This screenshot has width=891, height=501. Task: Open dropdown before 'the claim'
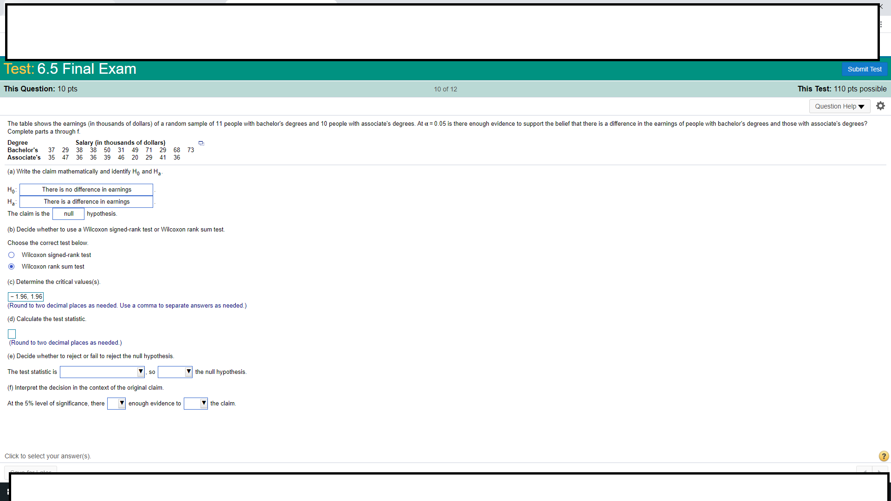click(195, 404)
